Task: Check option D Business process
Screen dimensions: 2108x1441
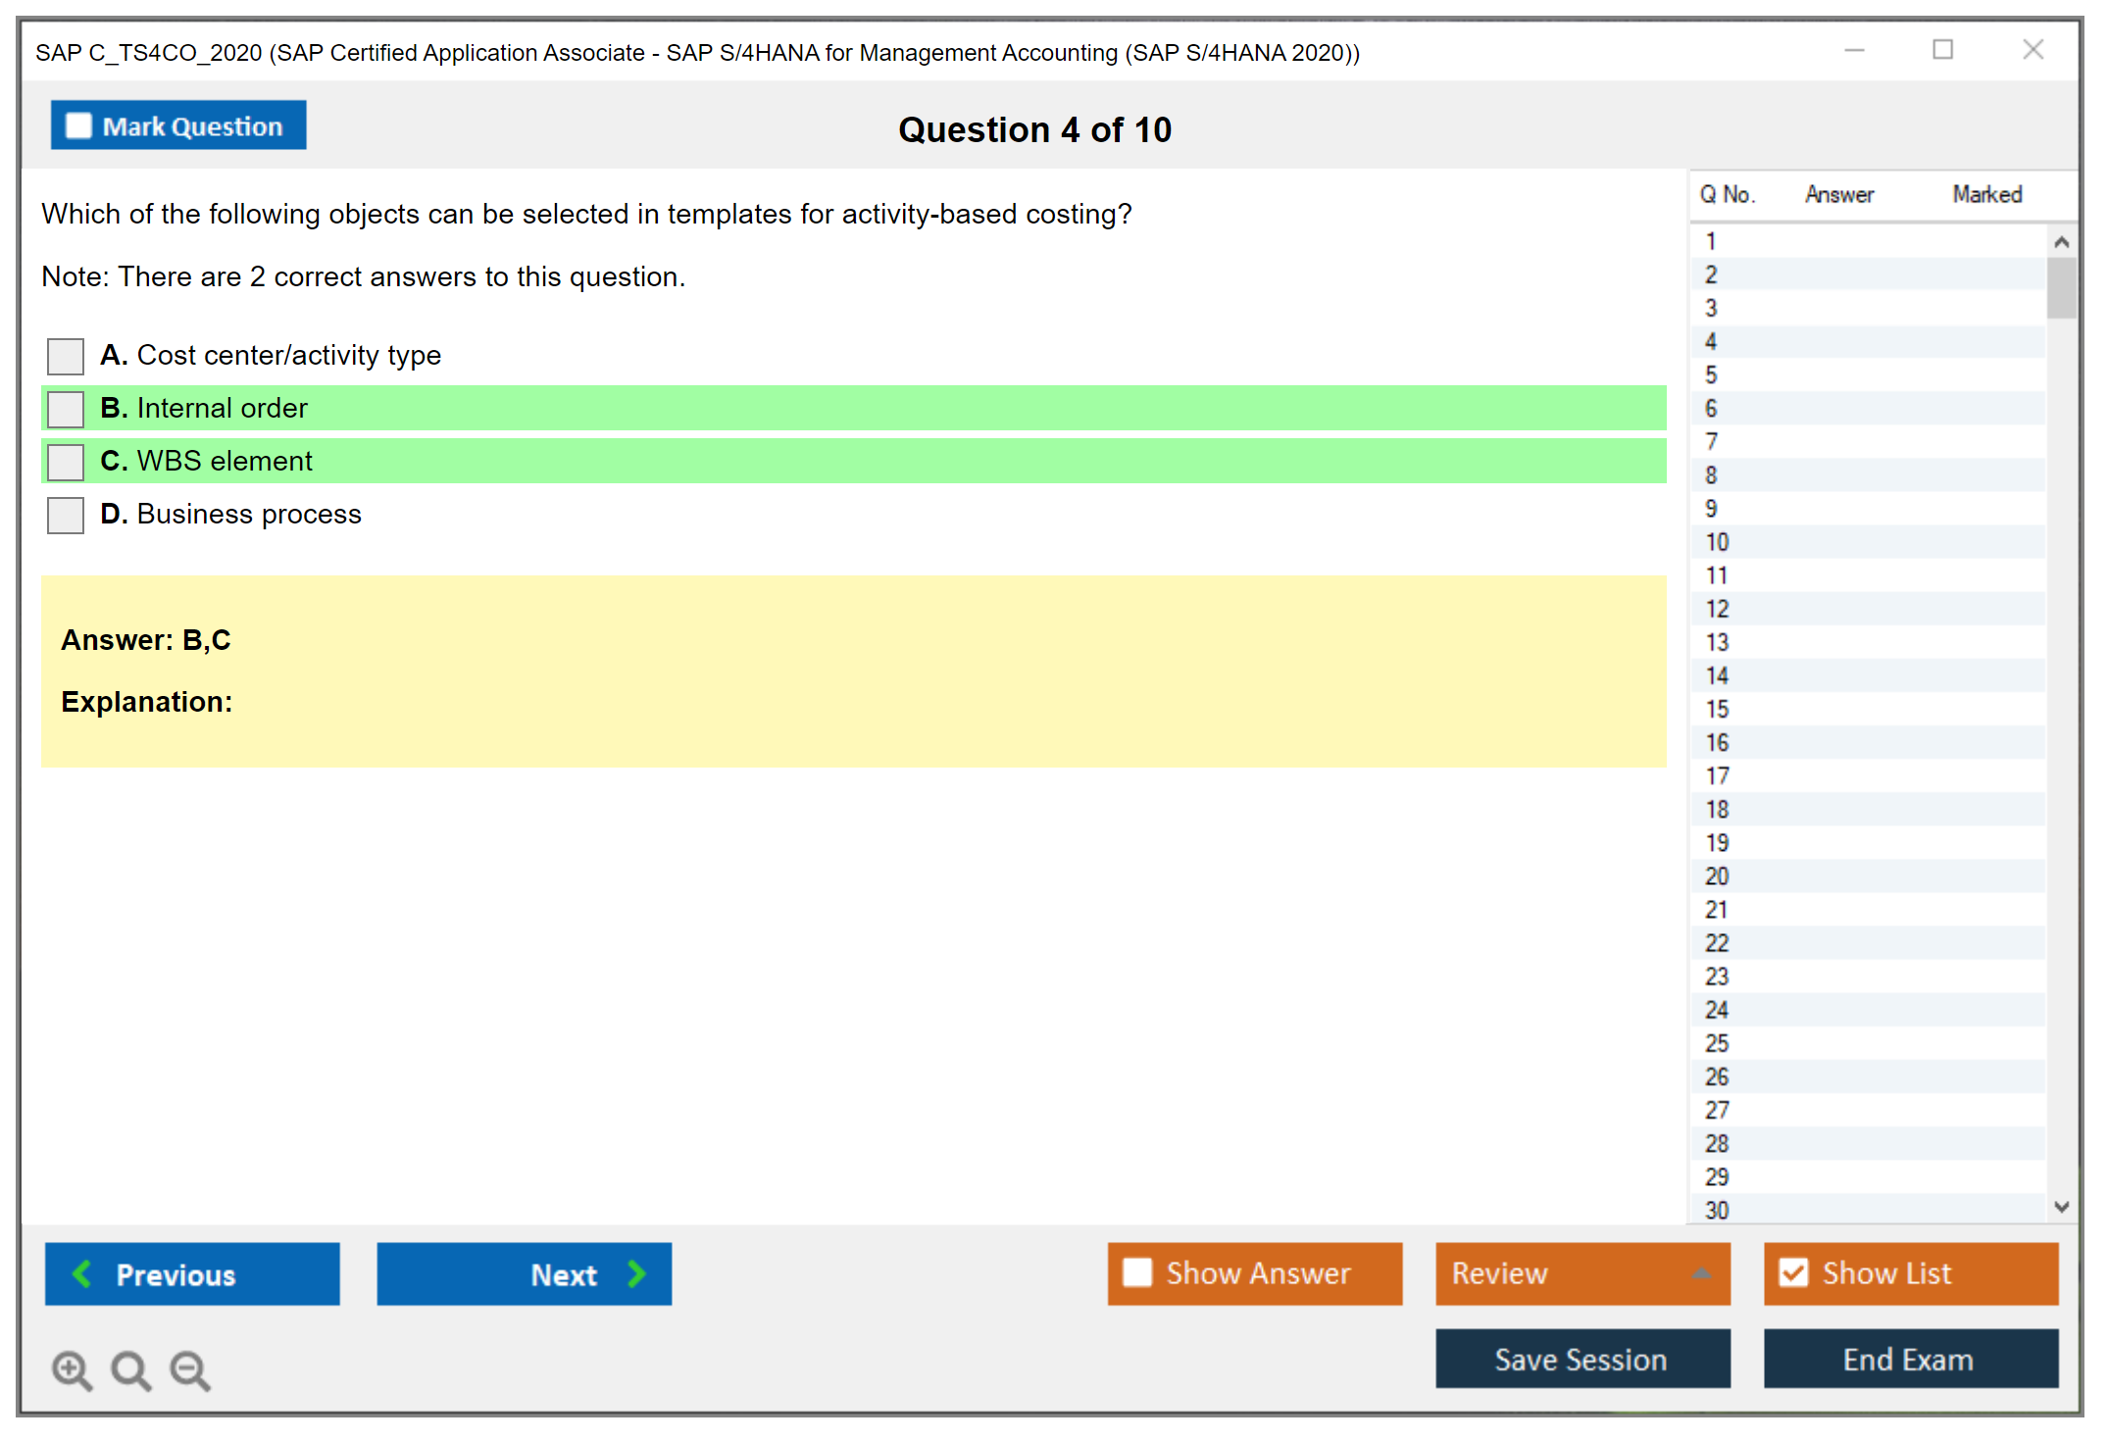Action: (66, 515)
